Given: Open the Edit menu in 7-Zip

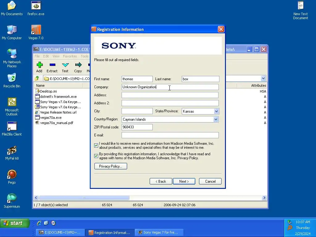Looking at the screenshot, I should point(46,56).
